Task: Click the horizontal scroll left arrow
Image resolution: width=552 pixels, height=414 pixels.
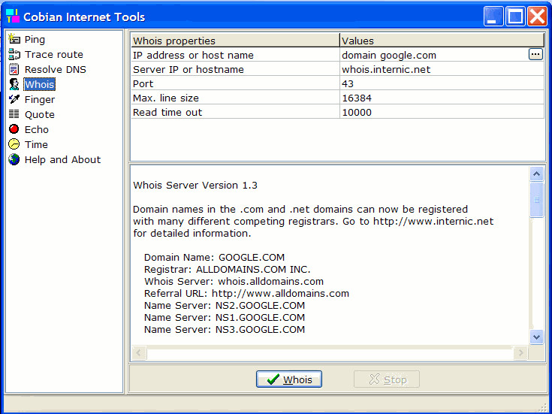Action: pos(139,352)
